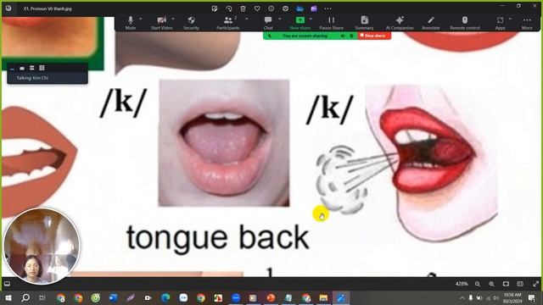Click the 428% zoom level value
Screen dimensions: 543x305
462,284
